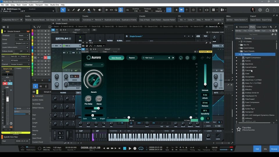Open the Aurora settings gear
The height and width of the screenshot is (157, 279).
(x=187, y=58)
